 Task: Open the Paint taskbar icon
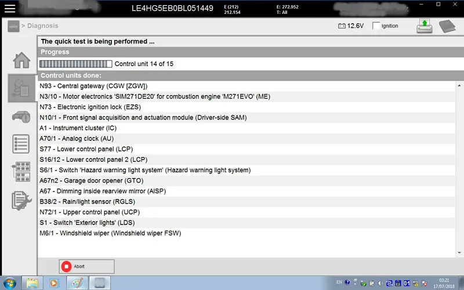[77, 283]
